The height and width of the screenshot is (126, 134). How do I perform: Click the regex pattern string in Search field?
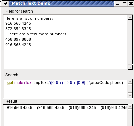69,83
